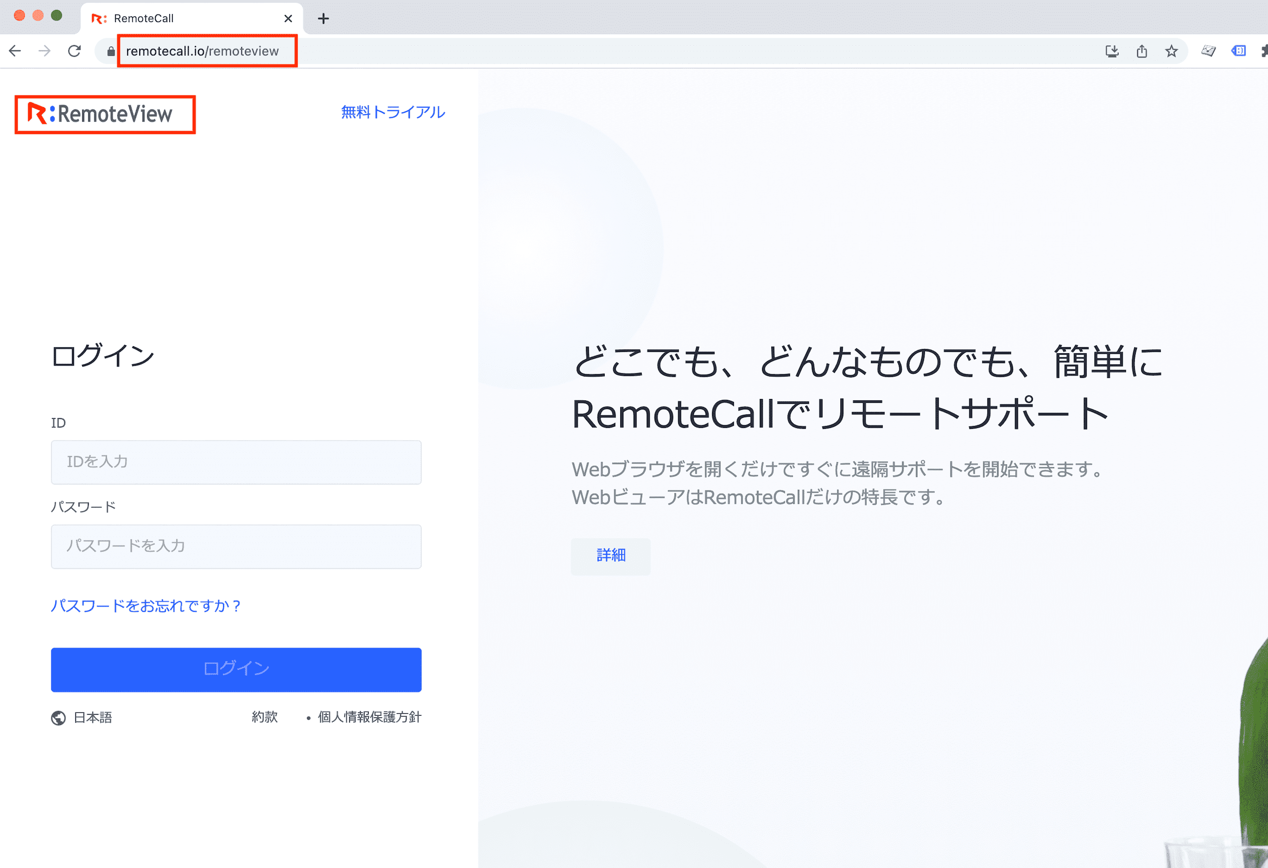
Task: Click the share icon in address bar
Action: point(1142,51)
